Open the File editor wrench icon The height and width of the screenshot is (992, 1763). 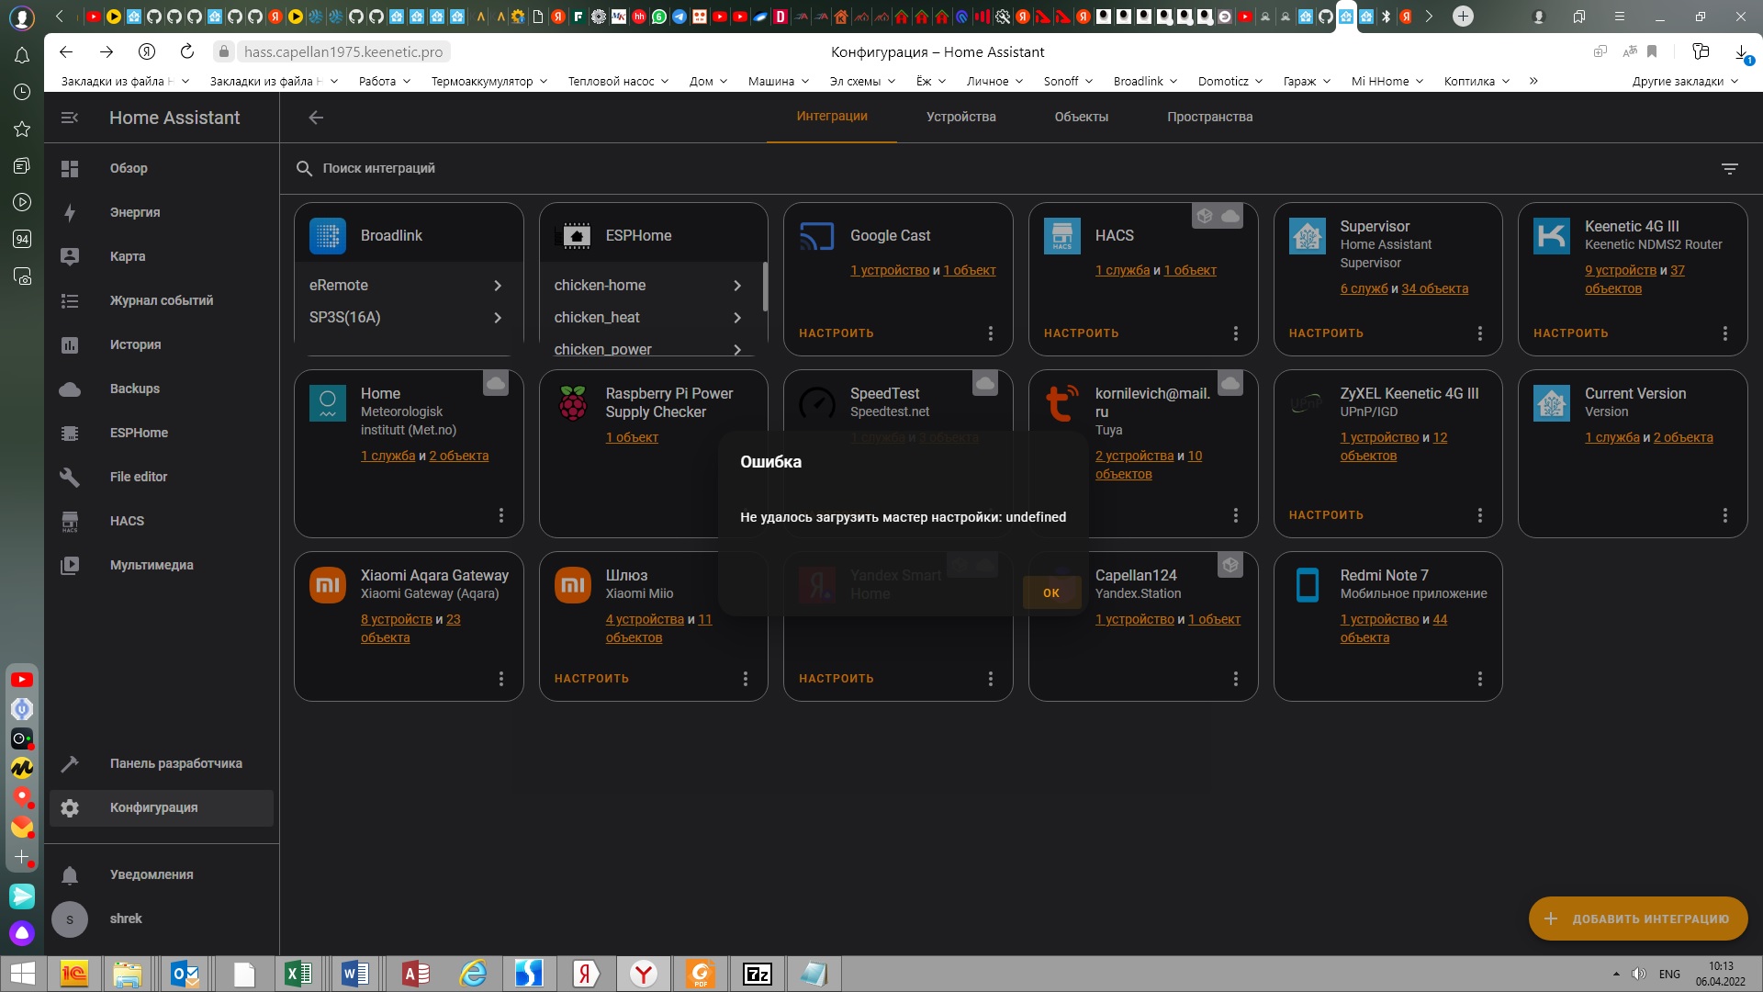pyautogui.click(x=70, y=477)
